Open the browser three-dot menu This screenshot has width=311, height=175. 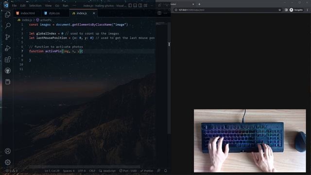click(308, 10)
